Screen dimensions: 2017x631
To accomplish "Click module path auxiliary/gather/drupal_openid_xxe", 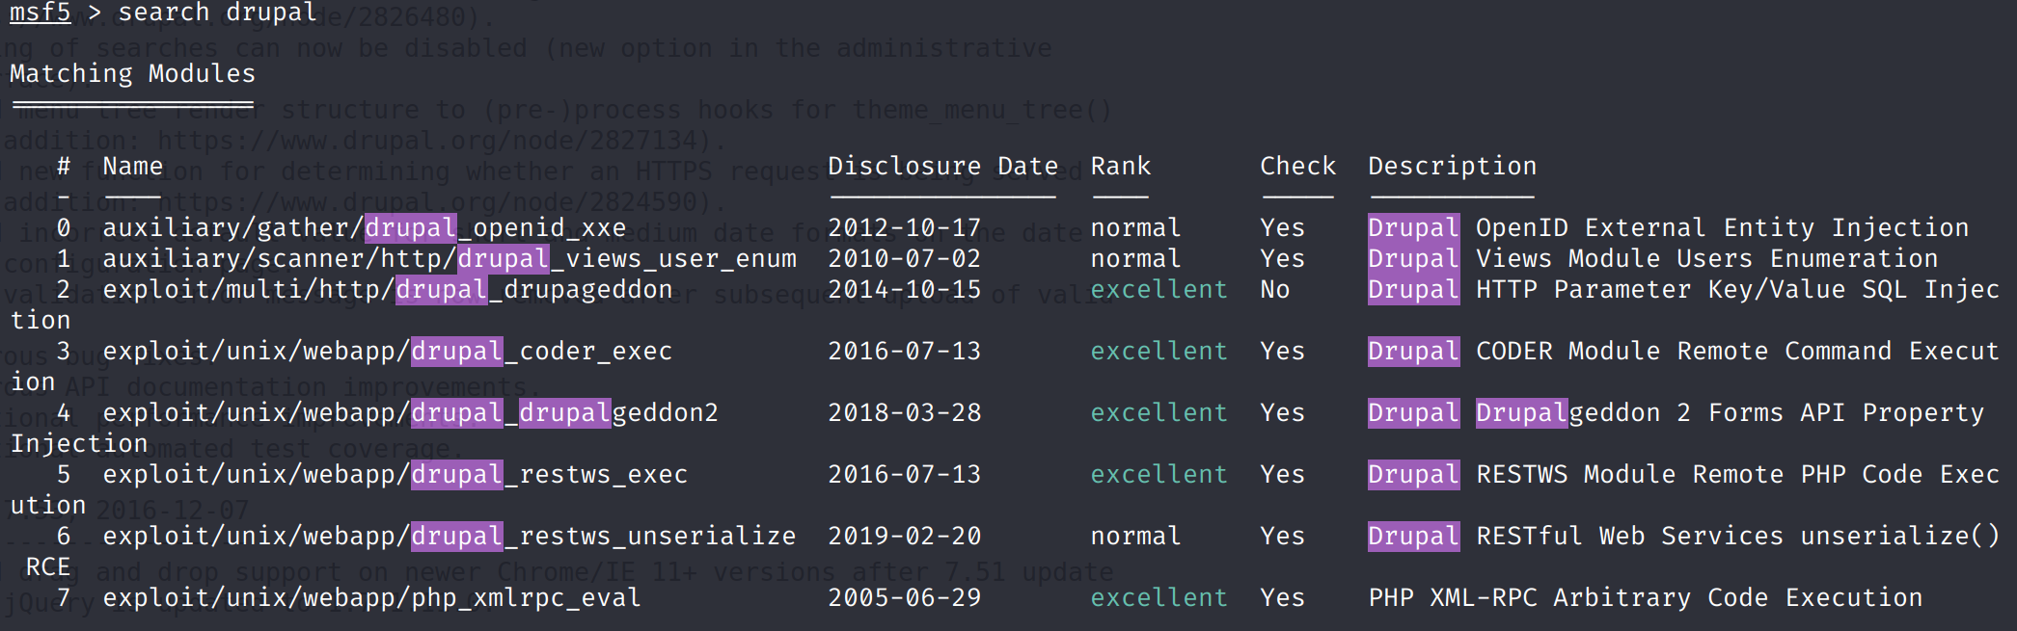I will pos(364,228).
